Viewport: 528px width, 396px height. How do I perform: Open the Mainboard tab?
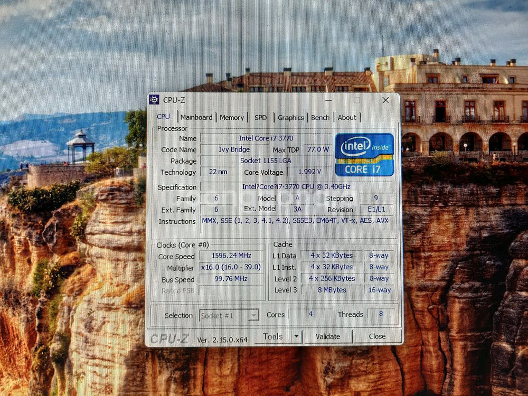click(x=196, y=118)
